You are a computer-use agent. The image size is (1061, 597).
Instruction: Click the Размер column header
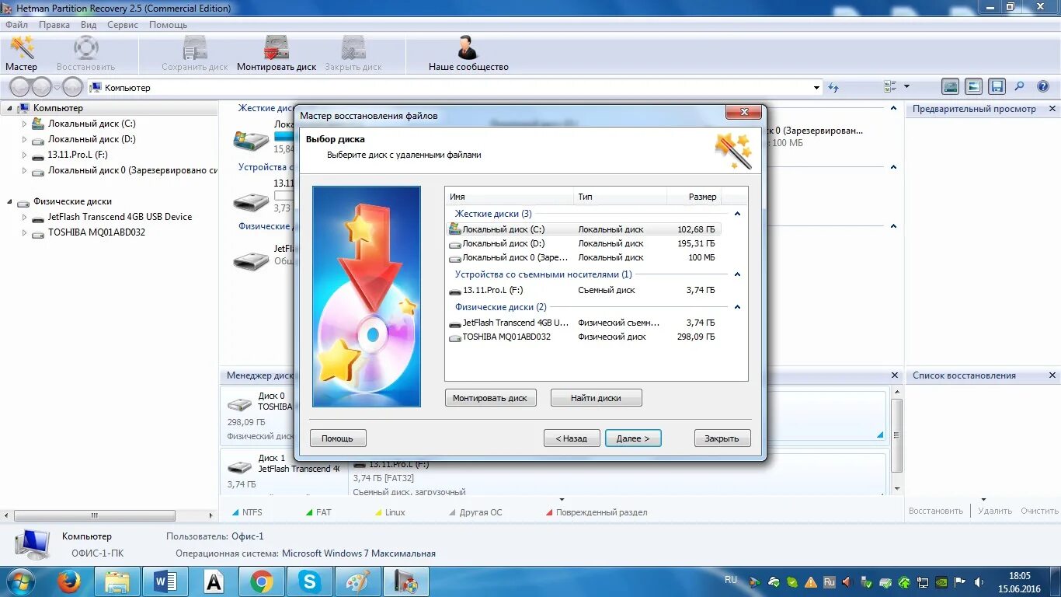click(694, 197)
